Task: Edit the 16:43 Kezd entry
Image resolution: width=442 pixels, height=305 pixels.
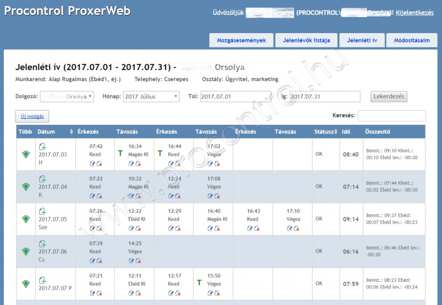Action: 250,228
